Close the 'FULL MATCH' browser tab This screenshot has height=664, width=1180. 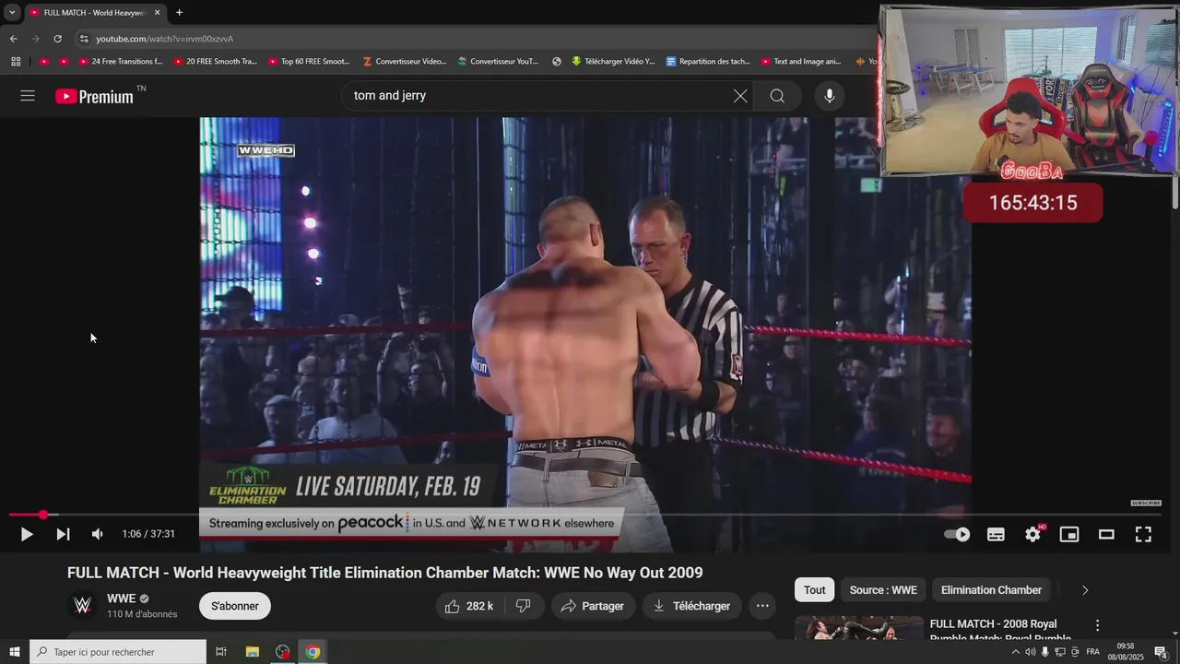click(157, 12)
